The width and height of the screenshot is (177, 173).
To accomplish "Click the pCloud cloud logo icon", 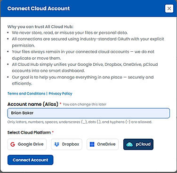I will (129, 144).
